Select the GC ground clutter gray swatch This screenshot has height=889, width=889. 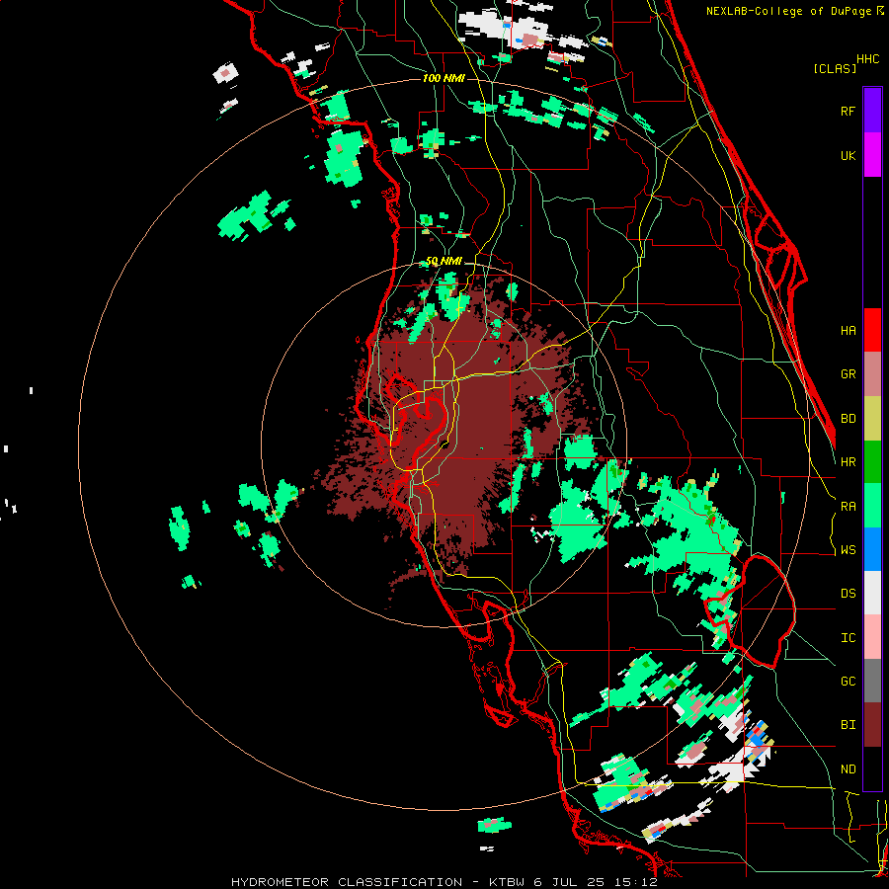pyautogui.click(x=872, y=681)
